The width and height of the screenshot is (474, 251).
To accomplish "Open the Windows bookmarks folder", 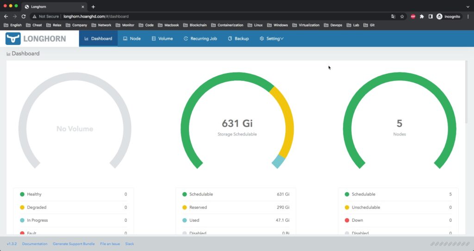I will coord(278,25).
